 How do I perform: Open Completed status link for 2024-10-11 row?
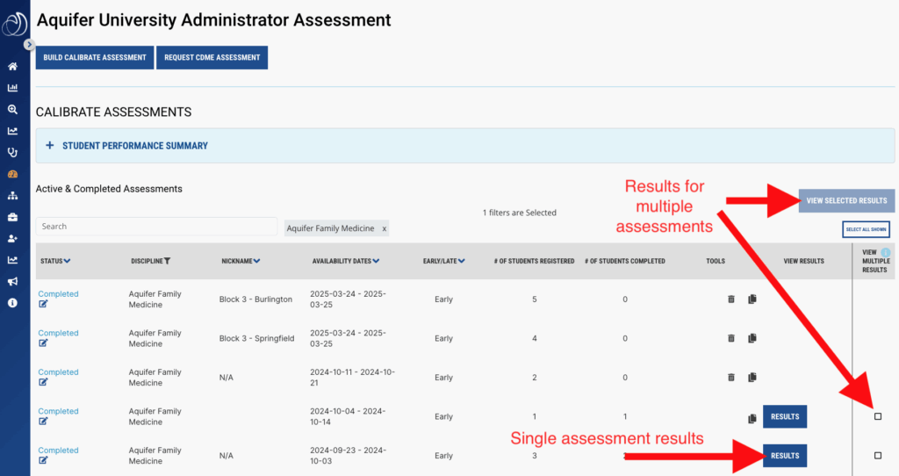(x=58, y=371)
